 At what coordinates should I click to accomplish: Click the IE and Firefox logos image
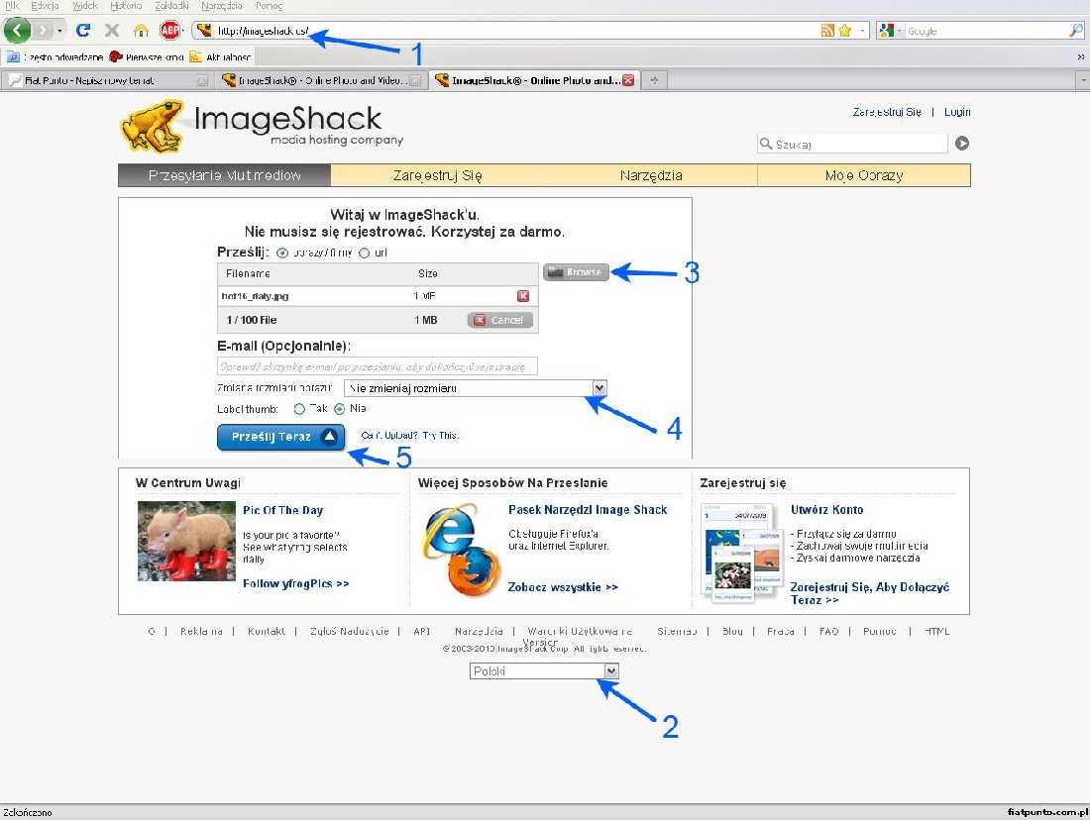pos(461,549)
